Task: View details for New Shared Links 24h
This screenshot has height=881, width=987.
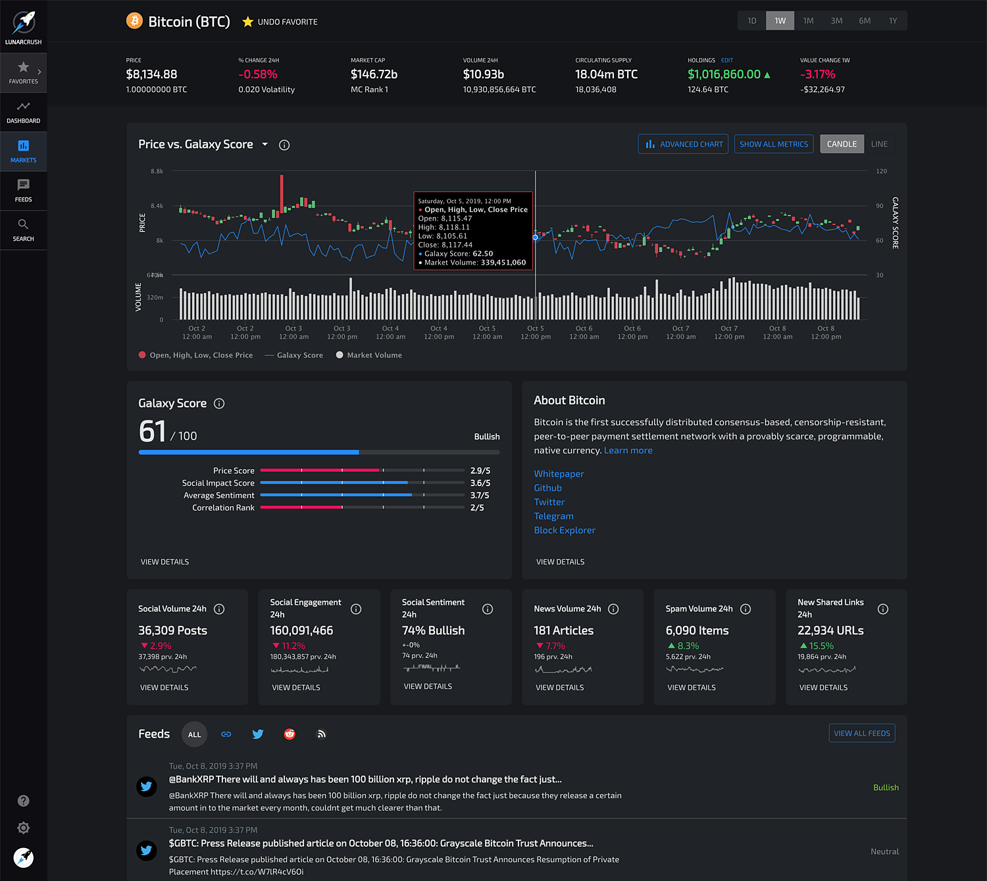Action: tap(823, 688)
